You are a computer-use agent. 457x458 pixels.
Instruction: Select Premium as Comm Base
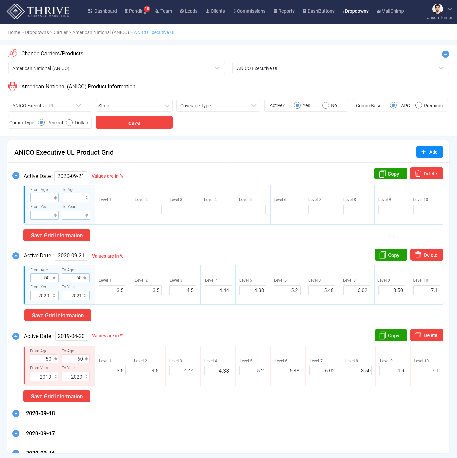418,105
